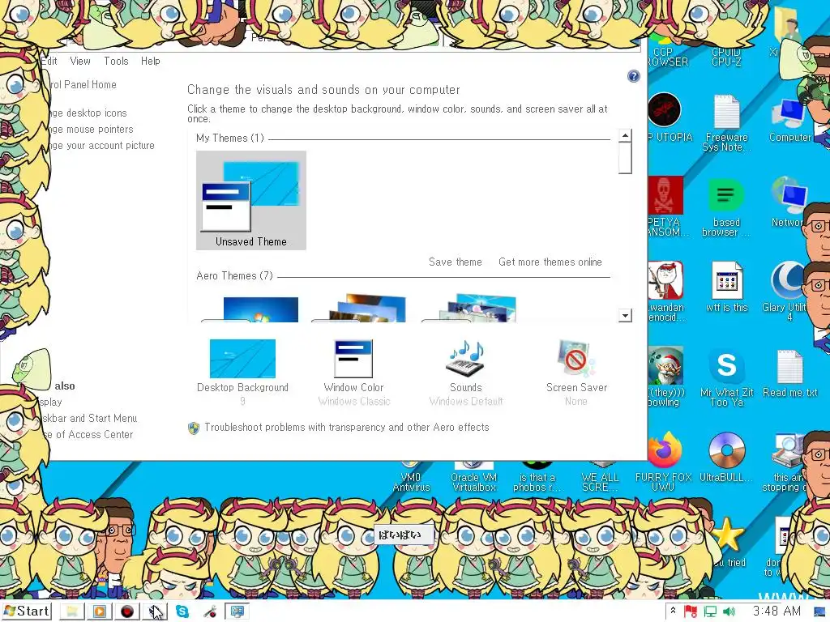The height and width of the screenshot is (622, 830).
Task: Open the Help menu
Action: tap(150, 61)
